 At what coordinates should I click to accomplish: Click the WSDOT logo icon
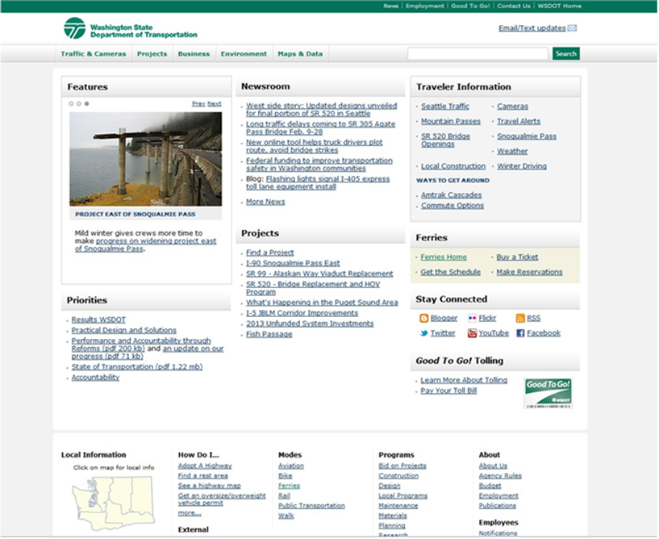coord(74,28)
